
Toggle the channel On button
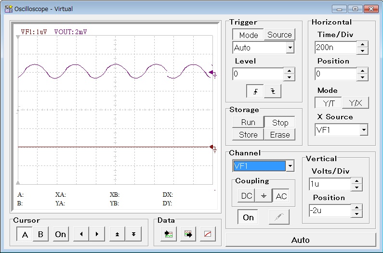tap(248, 217)
